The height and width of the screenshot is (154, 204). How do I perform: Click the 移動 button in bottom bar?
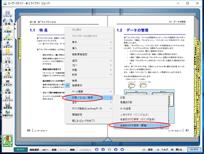(54, 150)
